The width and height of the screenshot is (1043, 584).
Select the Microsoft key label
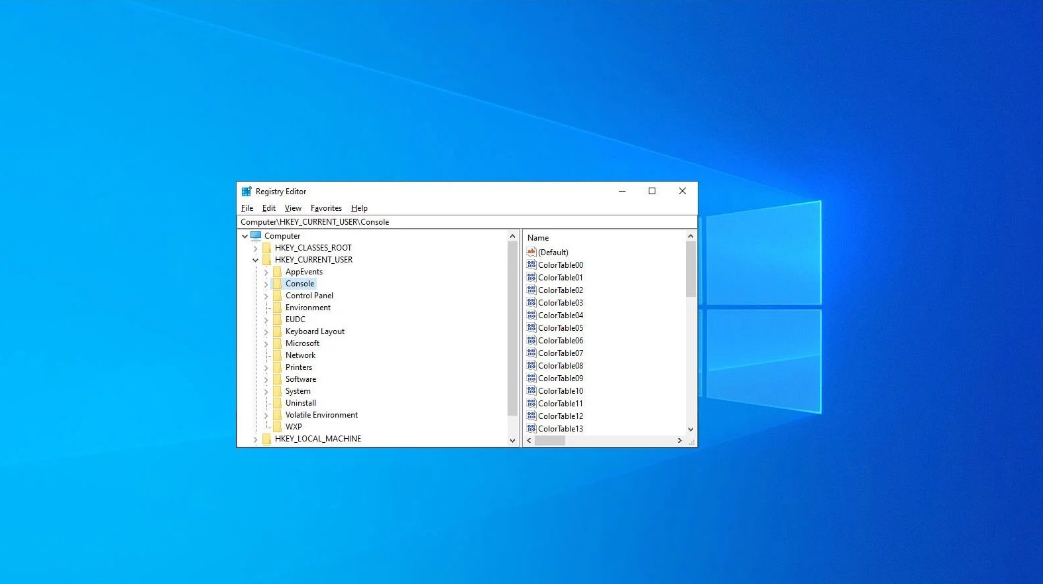pos(302,343)
